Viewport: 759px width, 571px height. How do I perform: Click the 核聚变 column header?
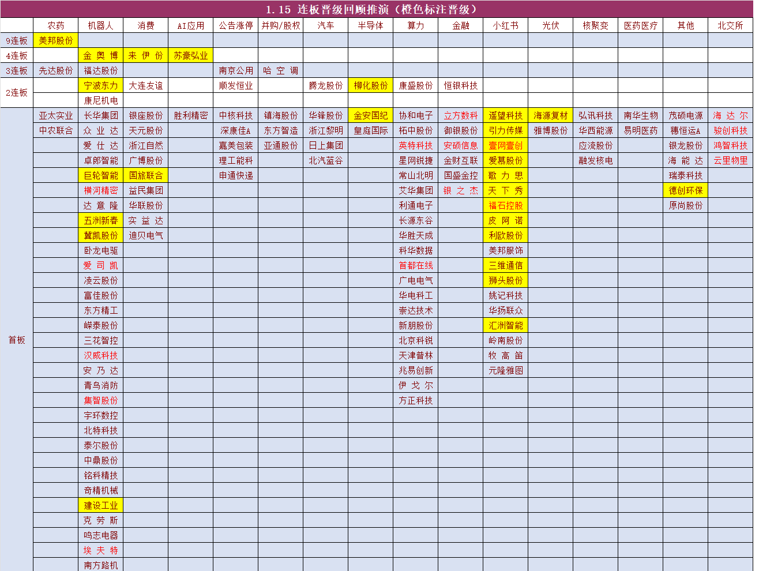pyautogui.click(x=596, y=25)
